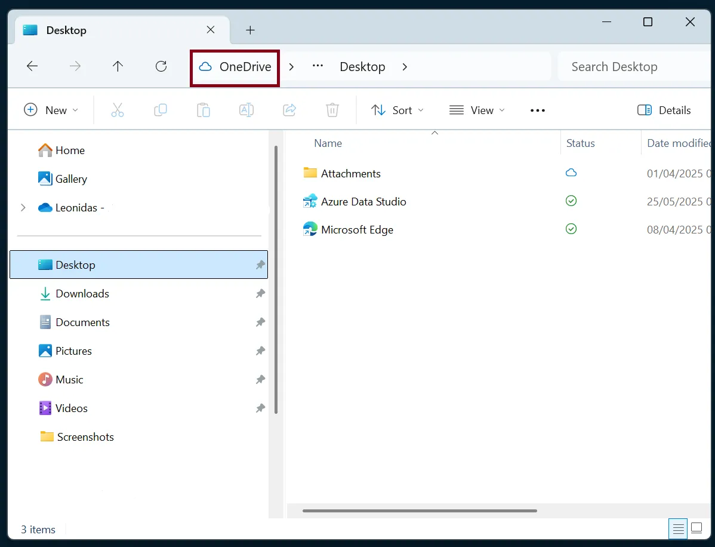Click the pin icon beside Pictures

point(260,351)
